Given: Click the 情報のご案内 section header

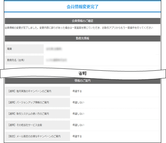Looking at the screenshot, I should coord(82,81).
